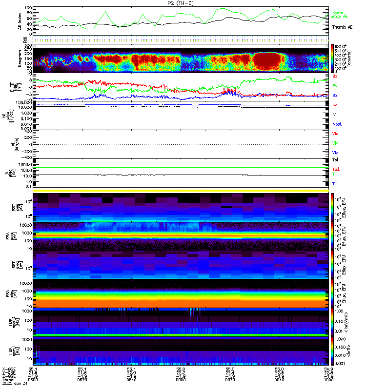Click the ESA elec [eV] axis label
Viewport: 366px width, 390px height.
[11, 293]
